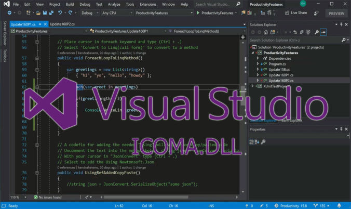Image resolution: width=351 pixels, height=209 pixels.
Task: Open Solution Explorer window position dropdown
Action: point(336,24)
